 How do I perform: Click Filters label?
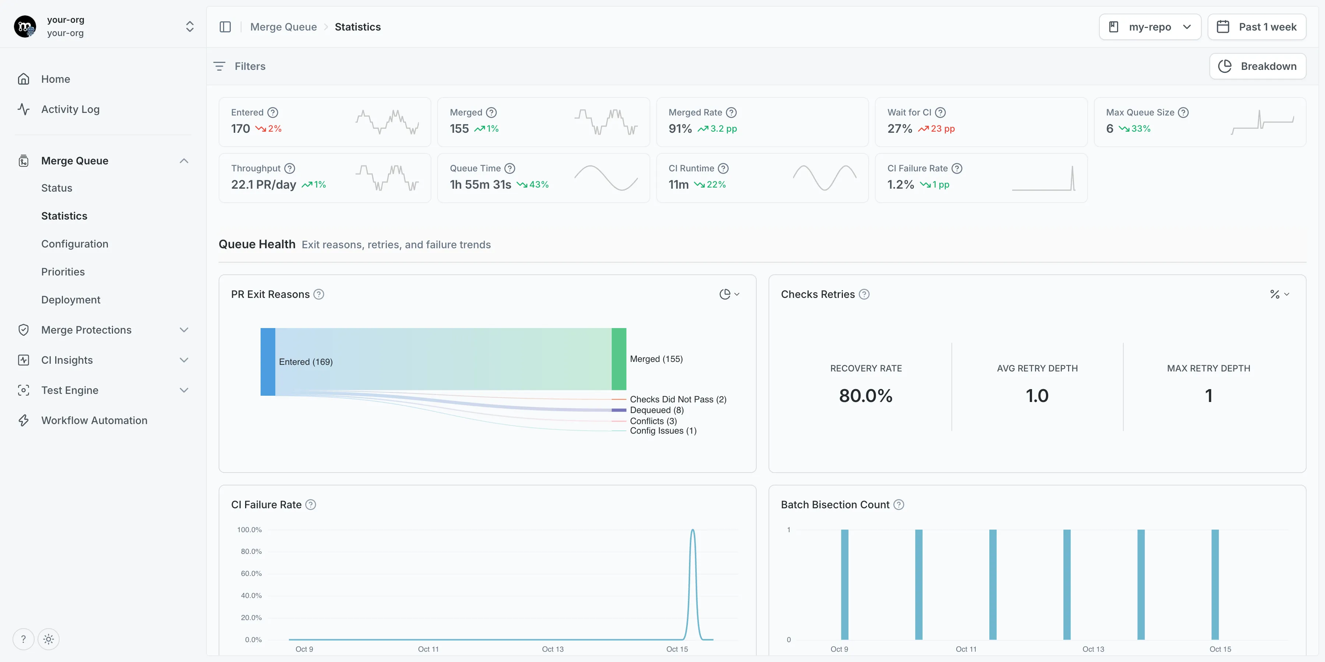coord(250,66)
